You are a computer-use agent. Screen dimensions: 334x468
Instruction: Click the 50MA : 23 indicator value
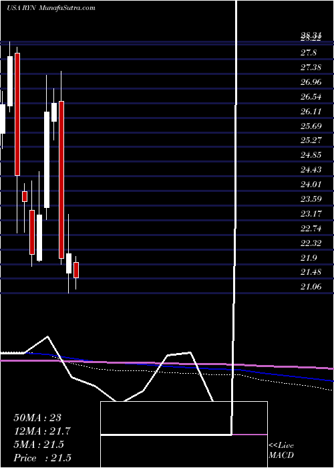pyautogui.click(x=37, y=417)
